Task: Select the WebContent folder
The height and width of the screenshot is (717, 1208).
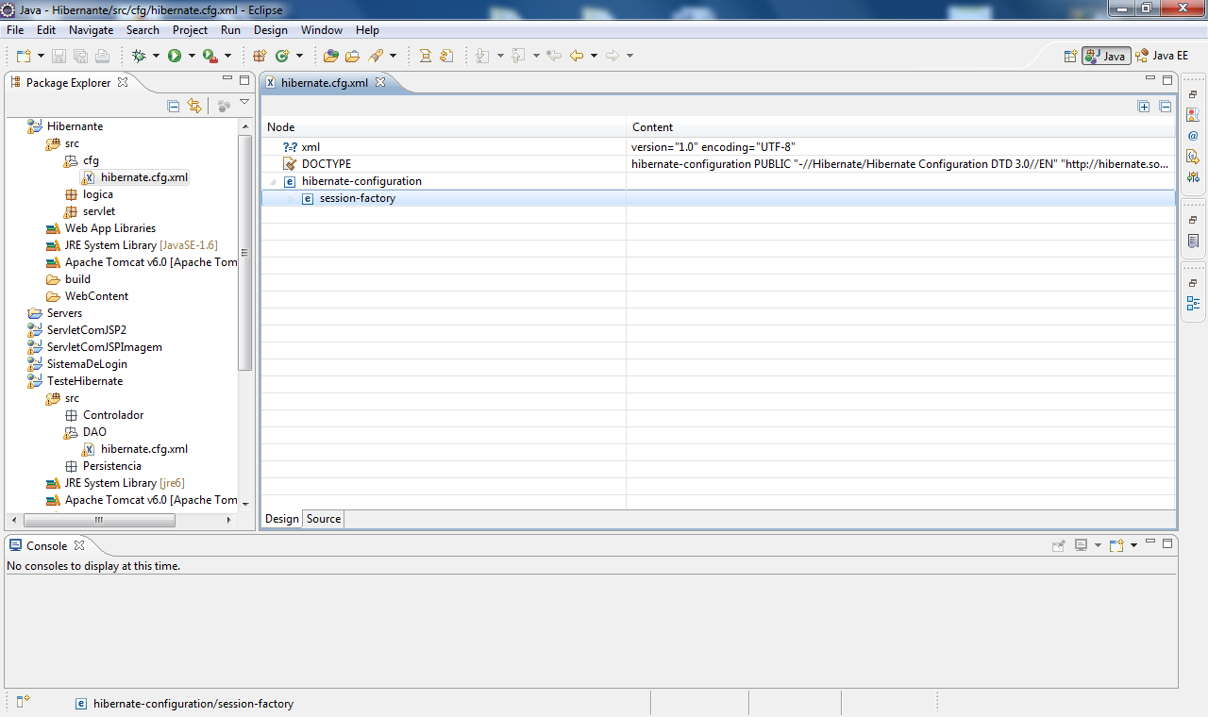Action: pyautogui.click(x=96, y=296)
